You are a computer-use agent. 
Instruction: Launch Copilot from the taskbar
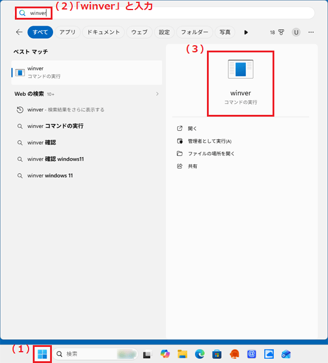tap(165, 354)
